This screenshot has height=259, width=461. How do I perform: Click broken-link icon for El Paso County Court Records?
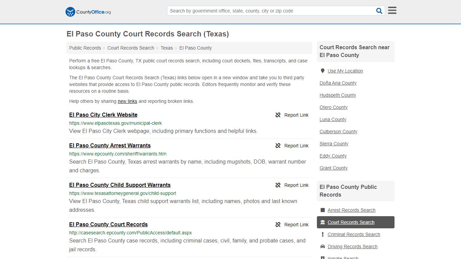[278, 225]
